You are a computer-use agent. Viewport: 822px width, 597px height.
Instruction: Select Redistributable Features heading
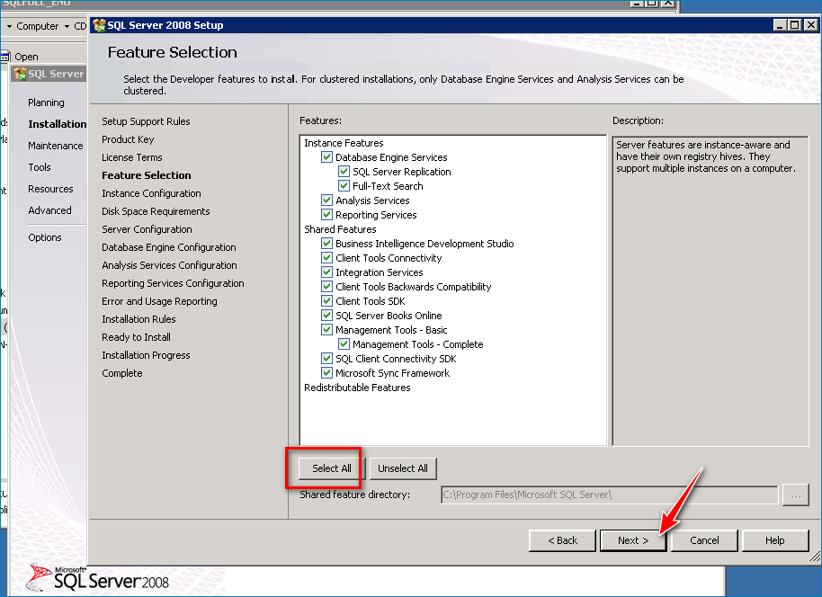click(x=357, y=388)
